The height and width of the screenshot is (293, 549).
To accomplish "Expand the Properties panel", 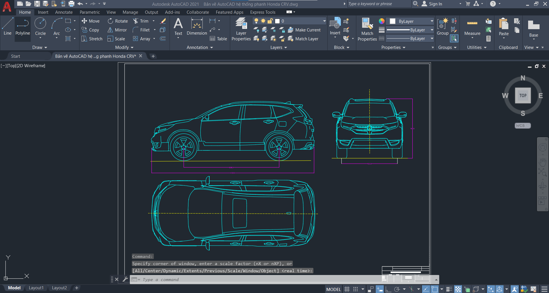I will click(x=393, y=47).
